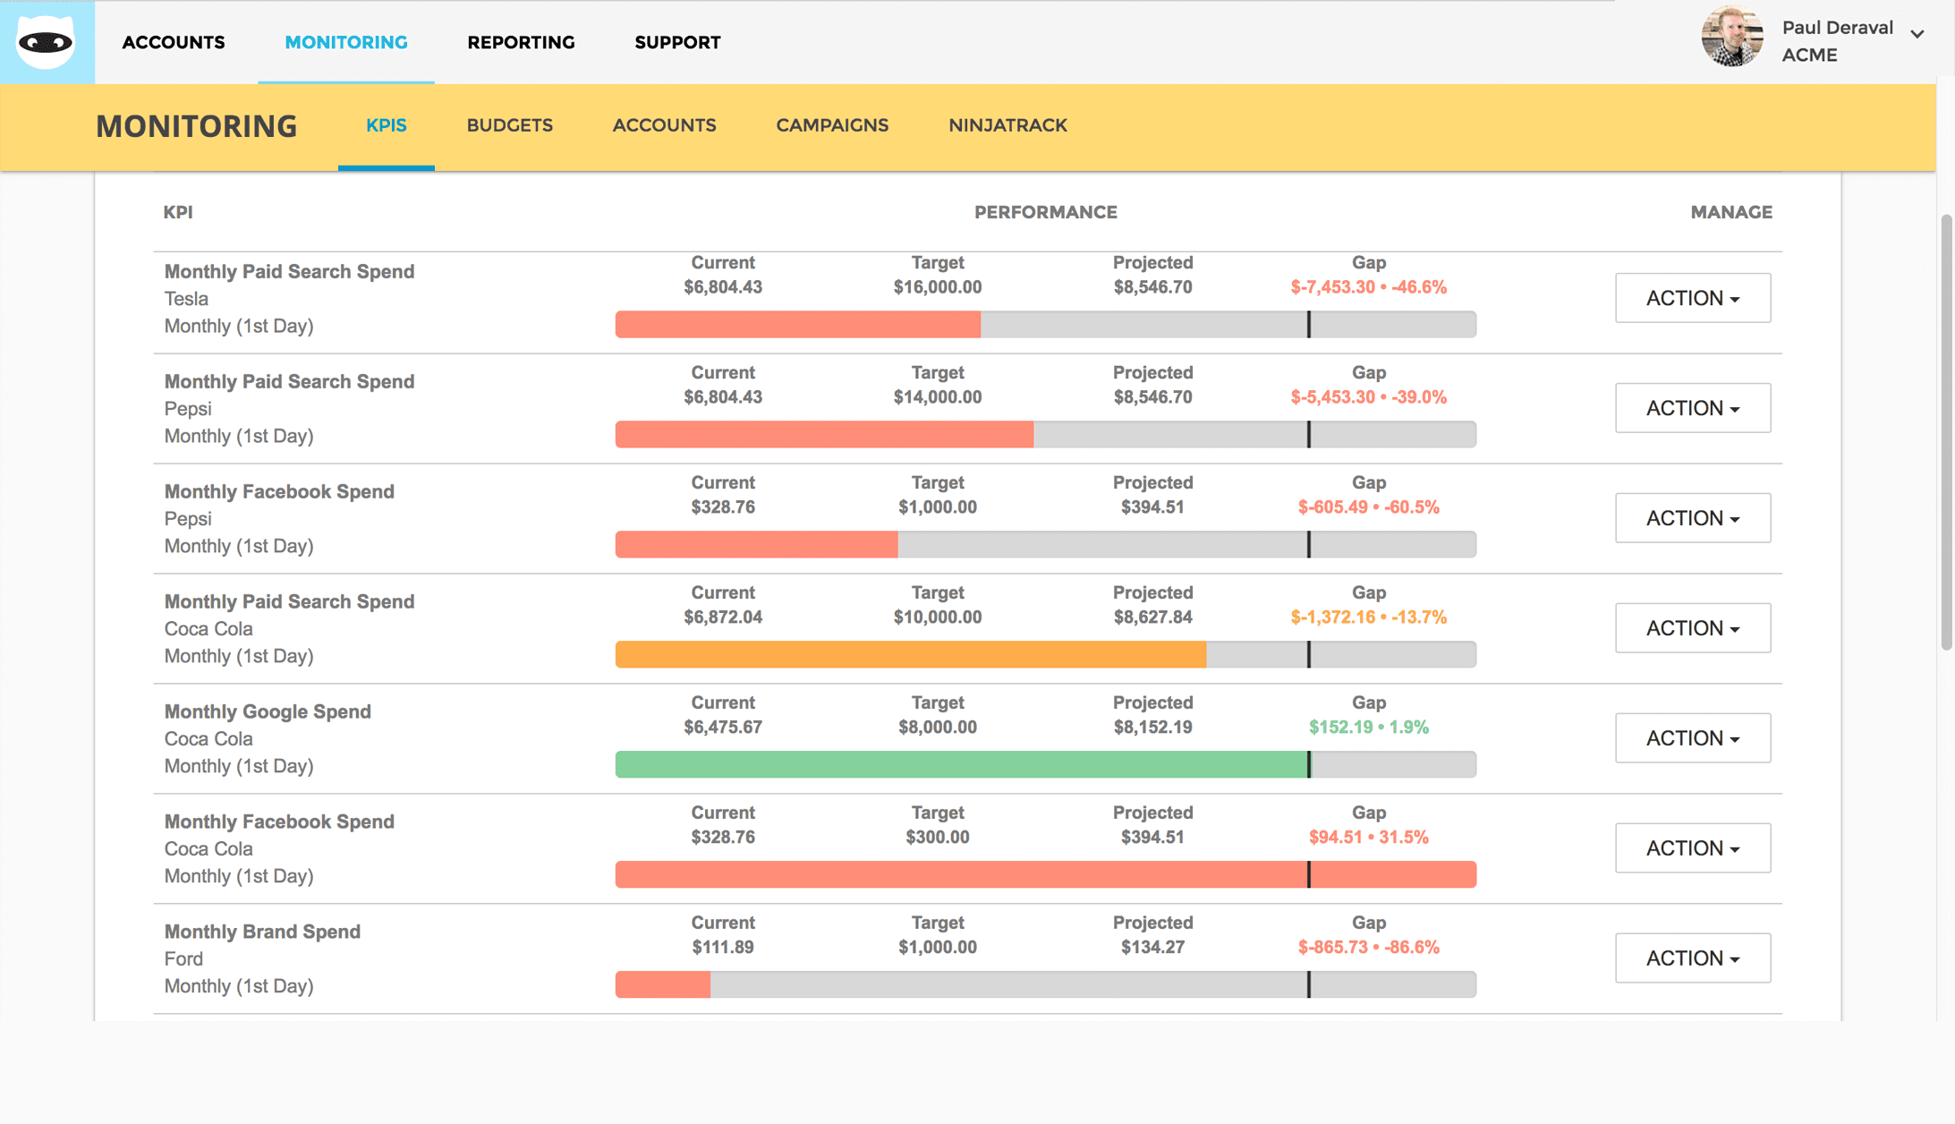Click Paul Deraval's profile photo
The width and height of the screenshot is (1955, 1124).
tap(1732, 37)
